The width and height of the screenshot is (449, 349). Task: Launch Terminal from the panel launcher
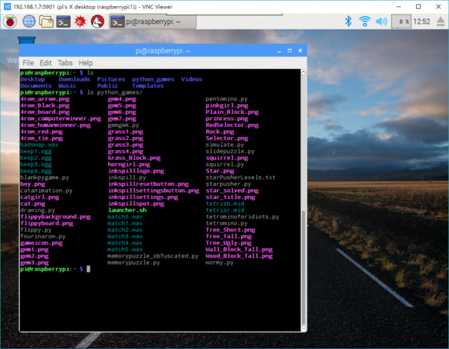pos(64,21)
